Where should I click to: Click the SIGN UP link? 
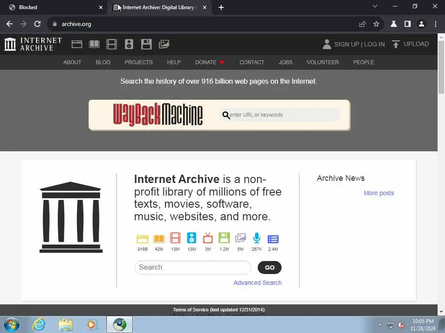click(346, 45)
